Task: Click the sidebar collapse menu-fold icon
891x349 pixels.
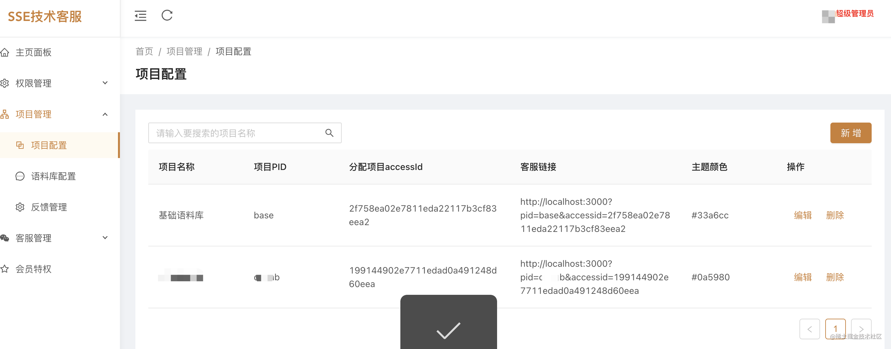Action: click(x=141, y=15)
